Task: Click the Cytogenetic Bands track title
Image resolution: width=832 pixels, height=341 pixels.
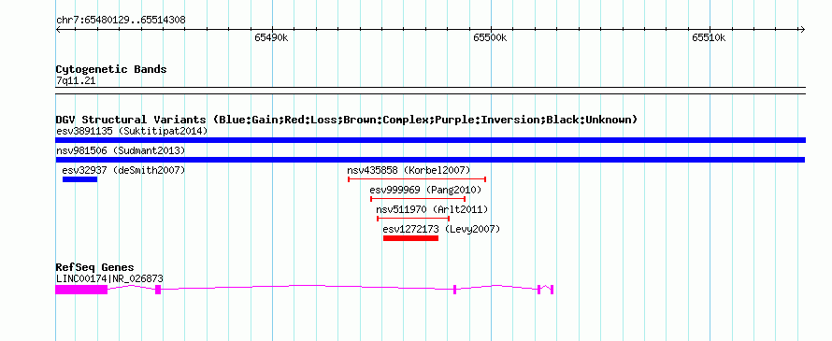Action: click(111, 69)
